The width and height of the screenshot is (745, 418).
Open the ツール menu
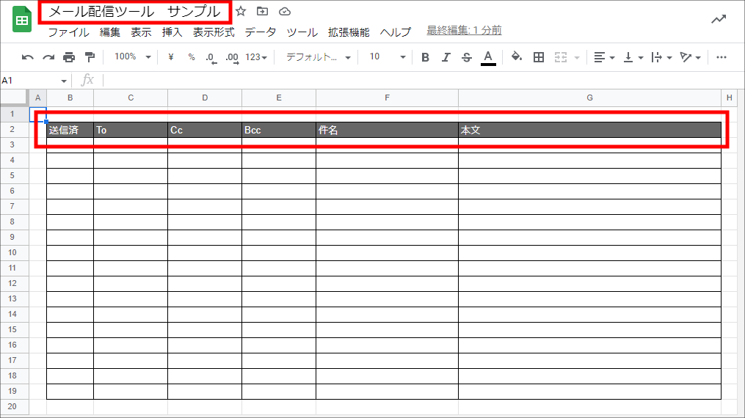tap(302, 32)
